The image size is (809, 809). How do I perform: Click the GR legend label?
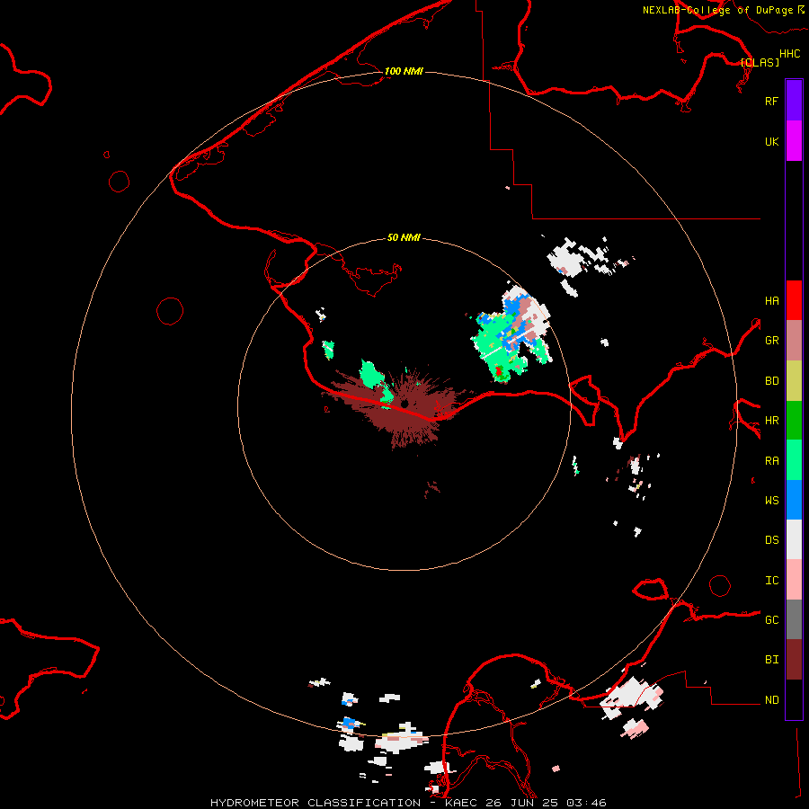[771, 341]
